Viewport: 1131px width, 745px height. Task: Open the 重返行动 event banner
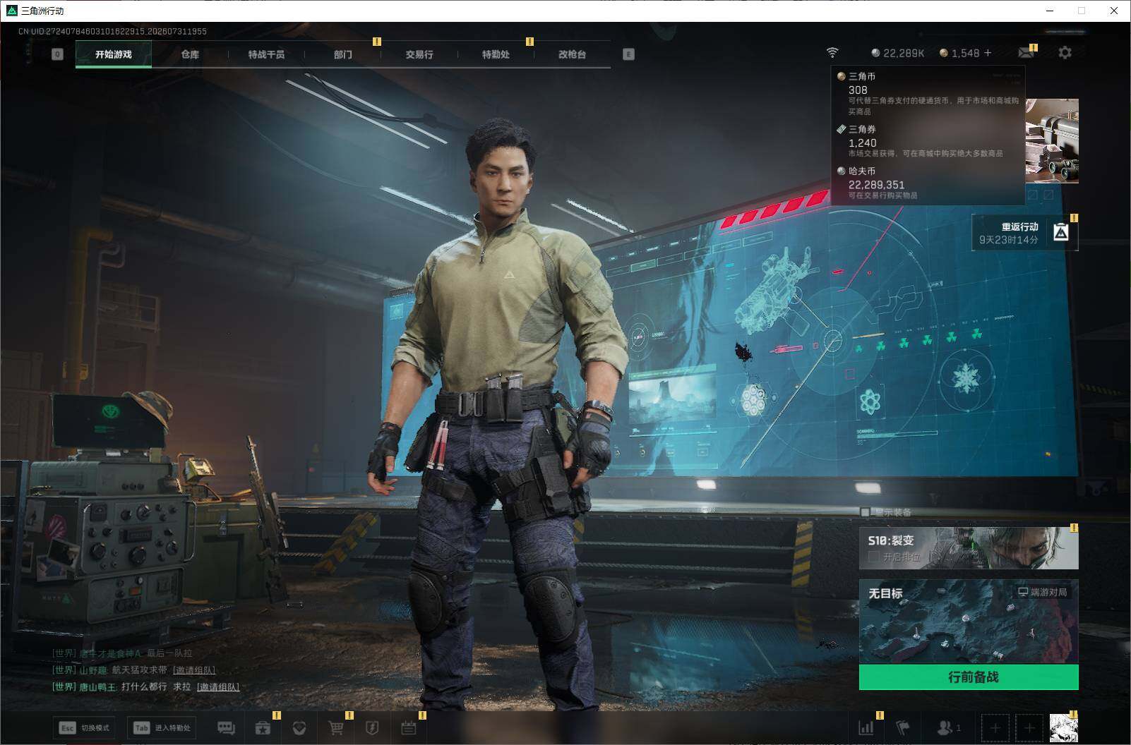click(x=1024, y=232)
